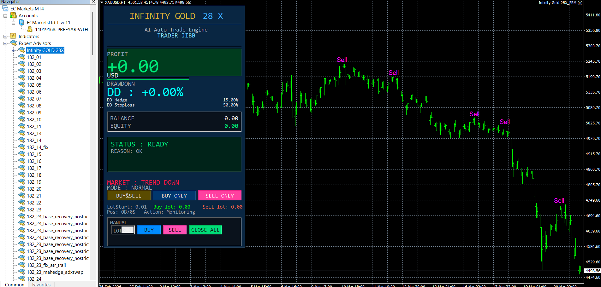Image resolution: width=601 pixels, height=287 pixels.
Task: Click the Infinity GOLD 28X advisor icon
Action: point(22,50)
